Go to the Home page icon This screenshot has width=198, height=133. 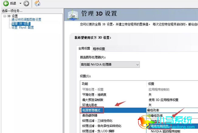coord(37,3)
